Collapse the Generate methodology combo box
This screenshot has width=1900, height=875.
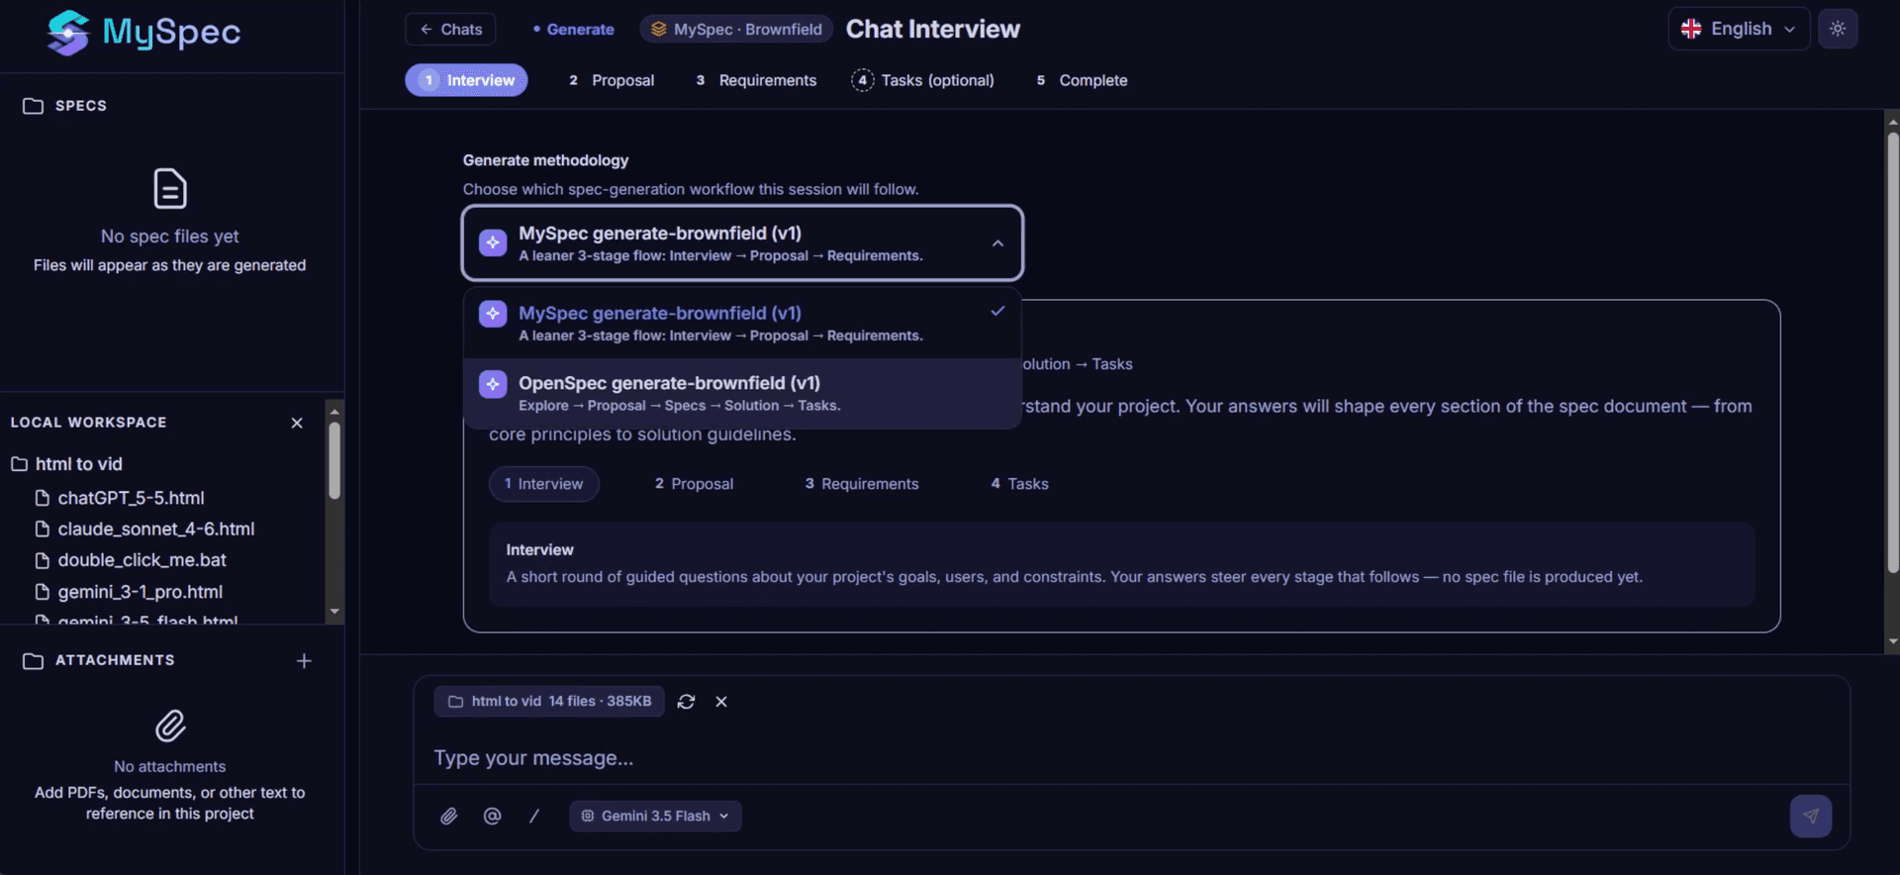(x=742, y=243)
